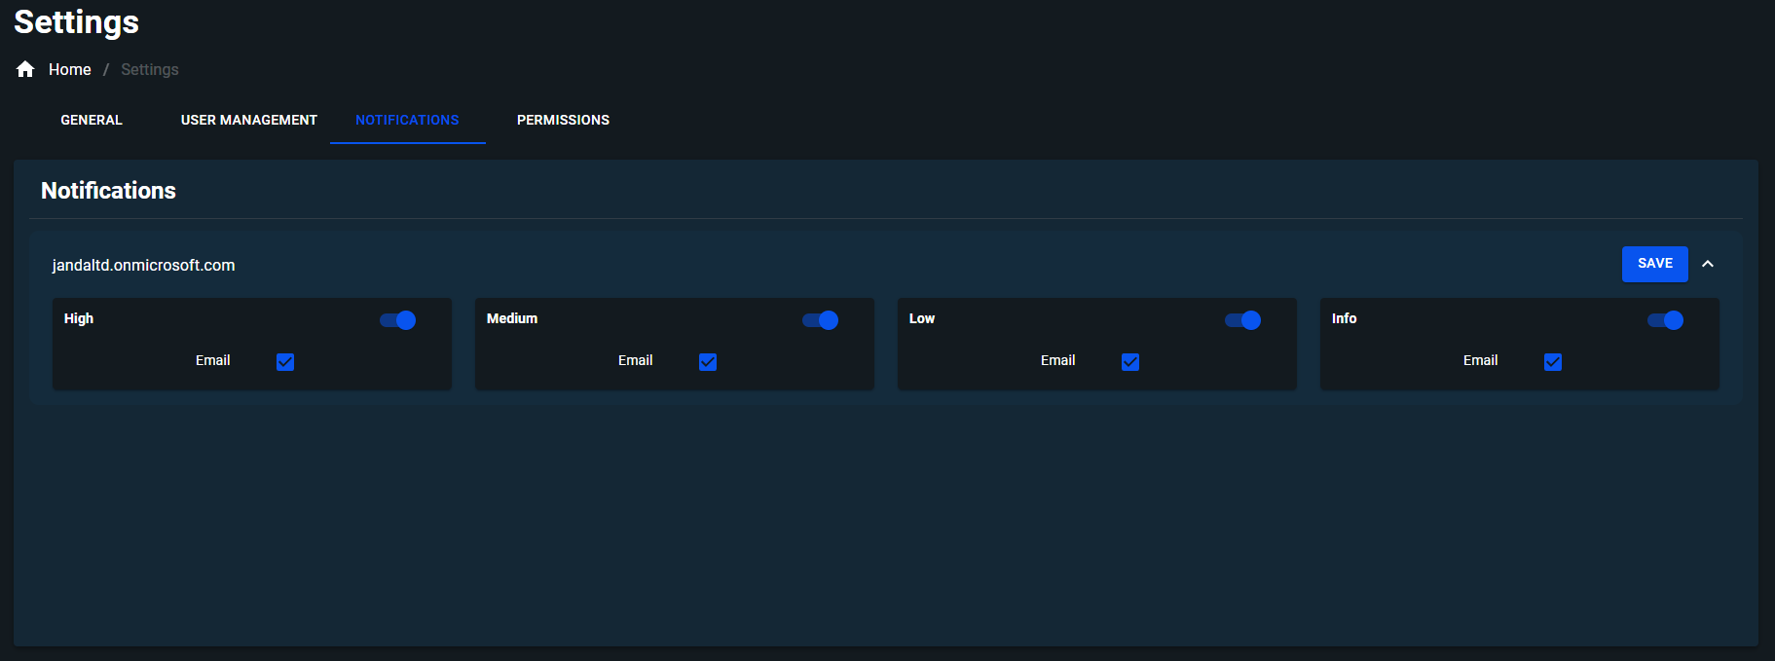
Task: Click the High severity label
Action: click(79, 318)
